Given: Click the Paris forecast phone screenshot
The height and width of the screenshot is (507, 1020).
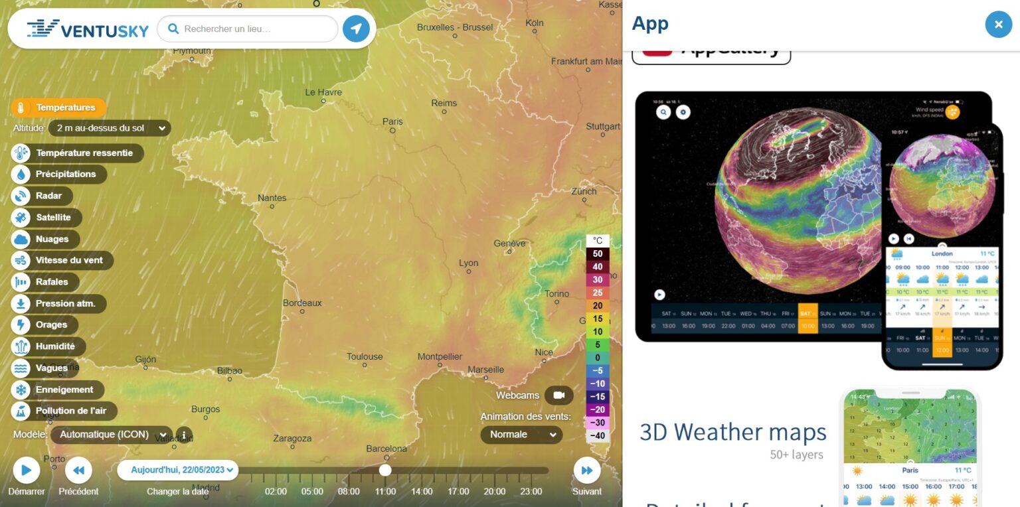Looking at the screenshot, I should pos(910,448).
